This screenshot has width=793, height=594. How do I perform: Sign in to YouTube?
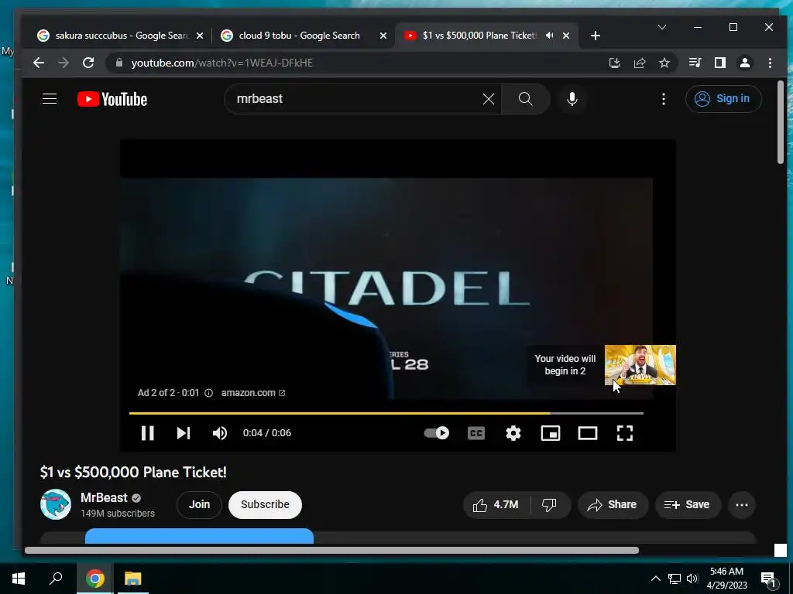point(723,98)
